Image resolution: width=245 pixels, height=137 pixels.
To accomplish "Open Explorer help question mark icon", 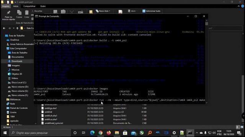I will pos(242,6).
